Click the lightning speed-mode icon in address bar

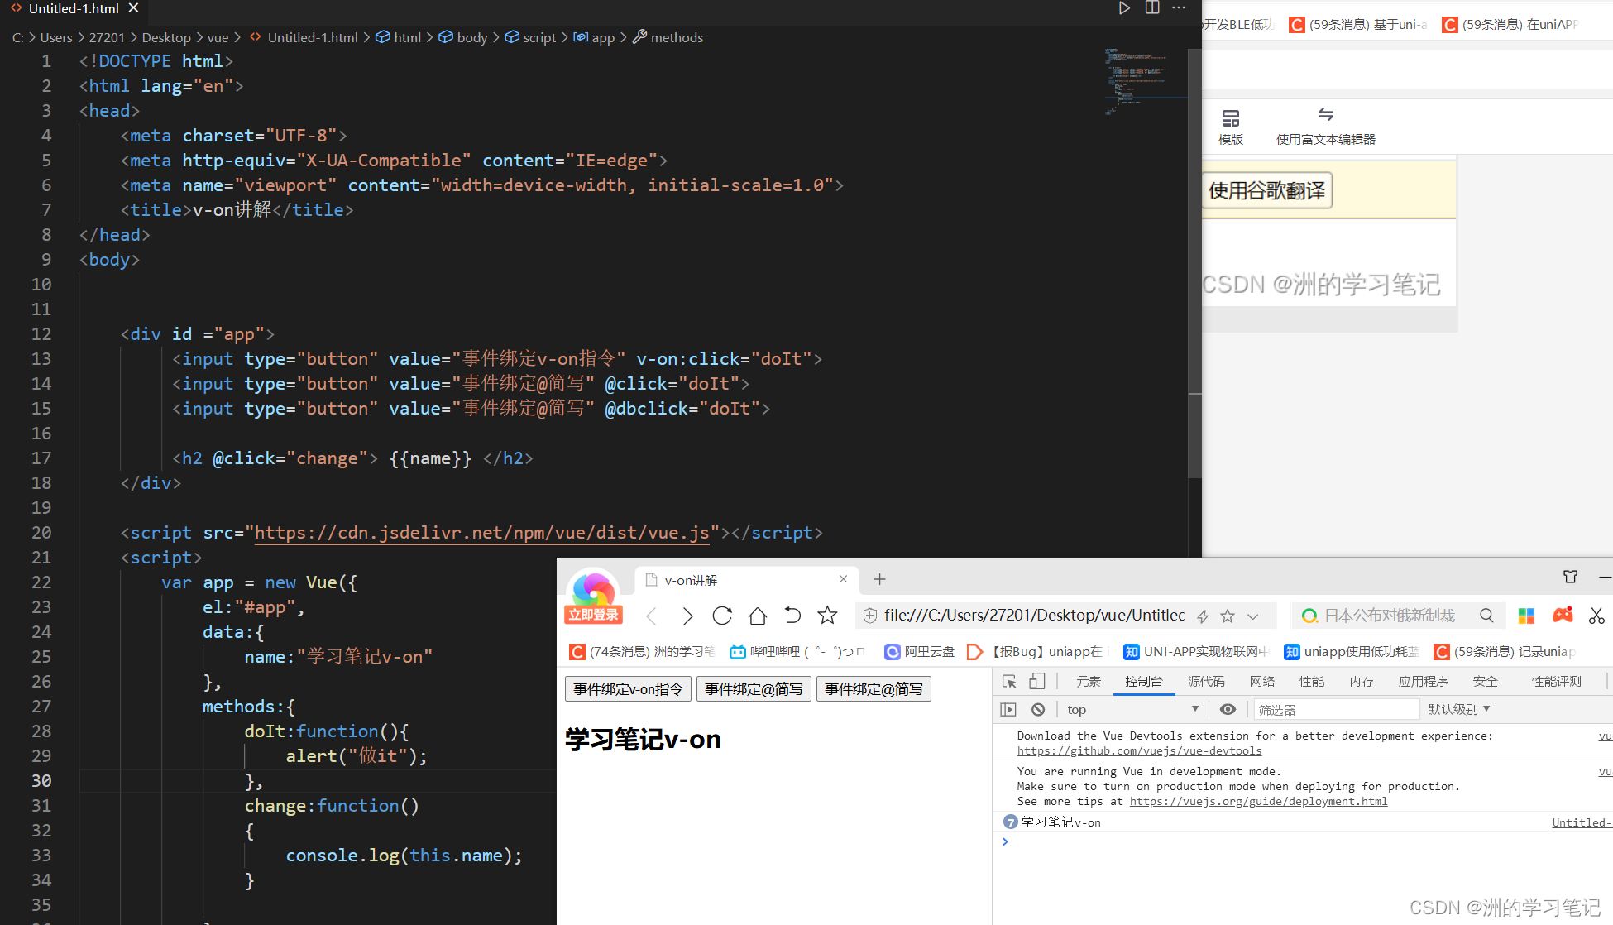coord(1203,616)
